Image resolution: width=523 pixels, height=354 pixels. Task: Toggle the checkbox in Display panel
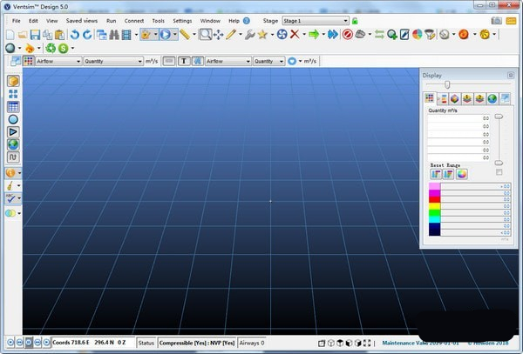coord(499,172)
